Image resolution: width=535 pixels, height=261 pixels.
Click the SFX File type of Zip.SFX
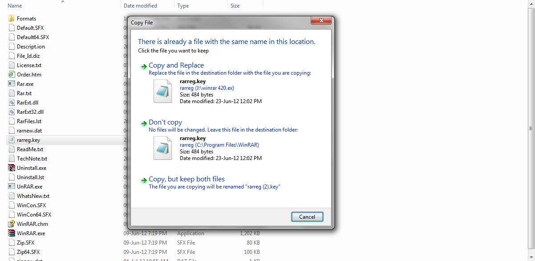pyautogui.click(x=186, y=243)
